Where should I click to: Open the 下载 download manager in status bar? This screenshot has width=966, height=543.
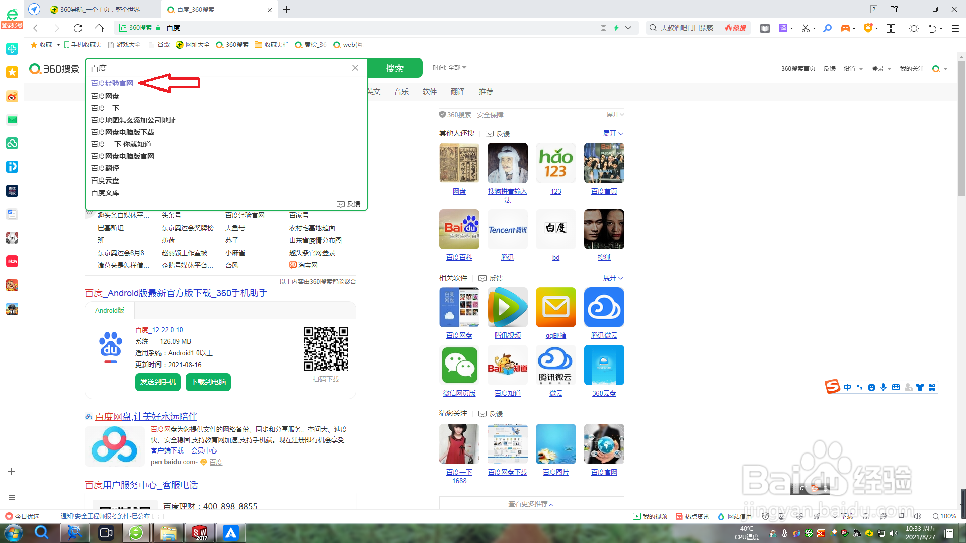point(843,516)
